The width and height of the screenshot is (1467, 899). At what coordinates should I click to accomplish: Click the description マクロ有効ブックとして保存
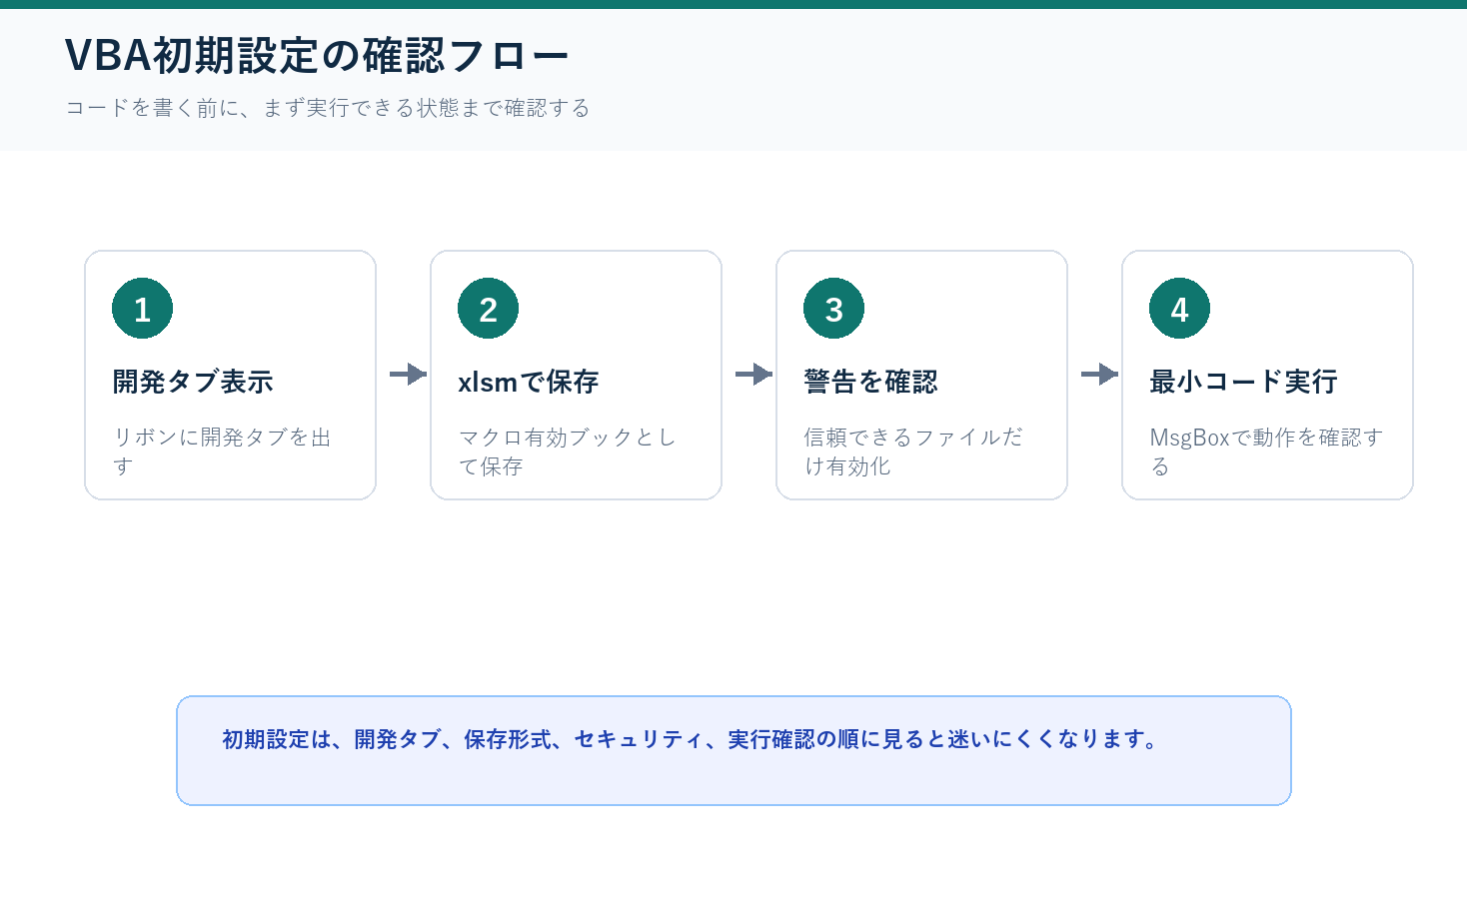[x=568, y=451]
